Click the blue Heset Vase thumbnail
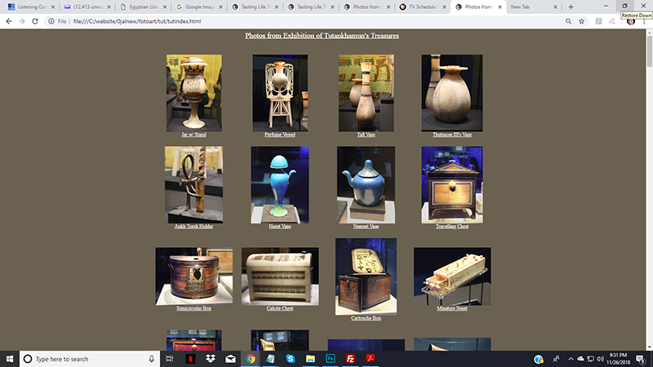 [x=280, y=184]
